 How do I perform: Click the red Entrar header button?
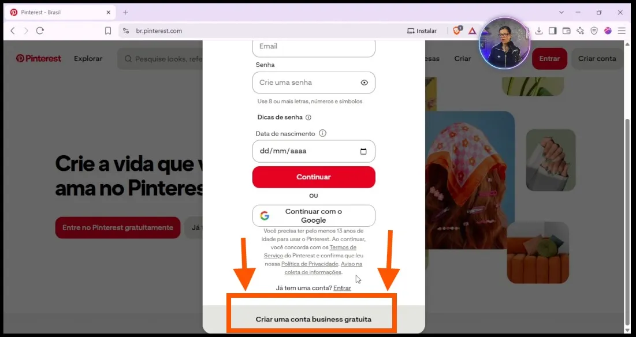pos(549,59)
